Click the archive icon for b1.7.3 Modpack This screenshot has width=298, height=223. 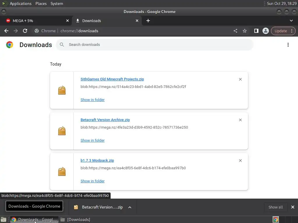click(62, 172)
